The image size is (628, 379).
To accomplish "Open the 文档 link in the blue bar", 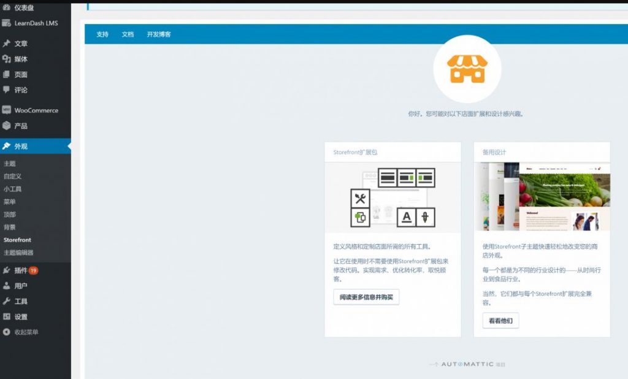I will (128, 34).
